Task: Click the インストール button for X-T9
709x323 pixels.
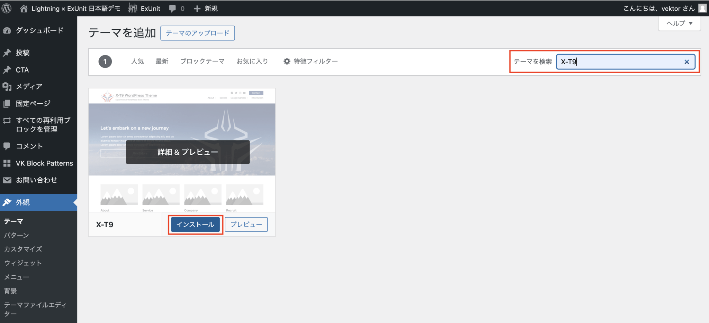Action: (195, 224)
